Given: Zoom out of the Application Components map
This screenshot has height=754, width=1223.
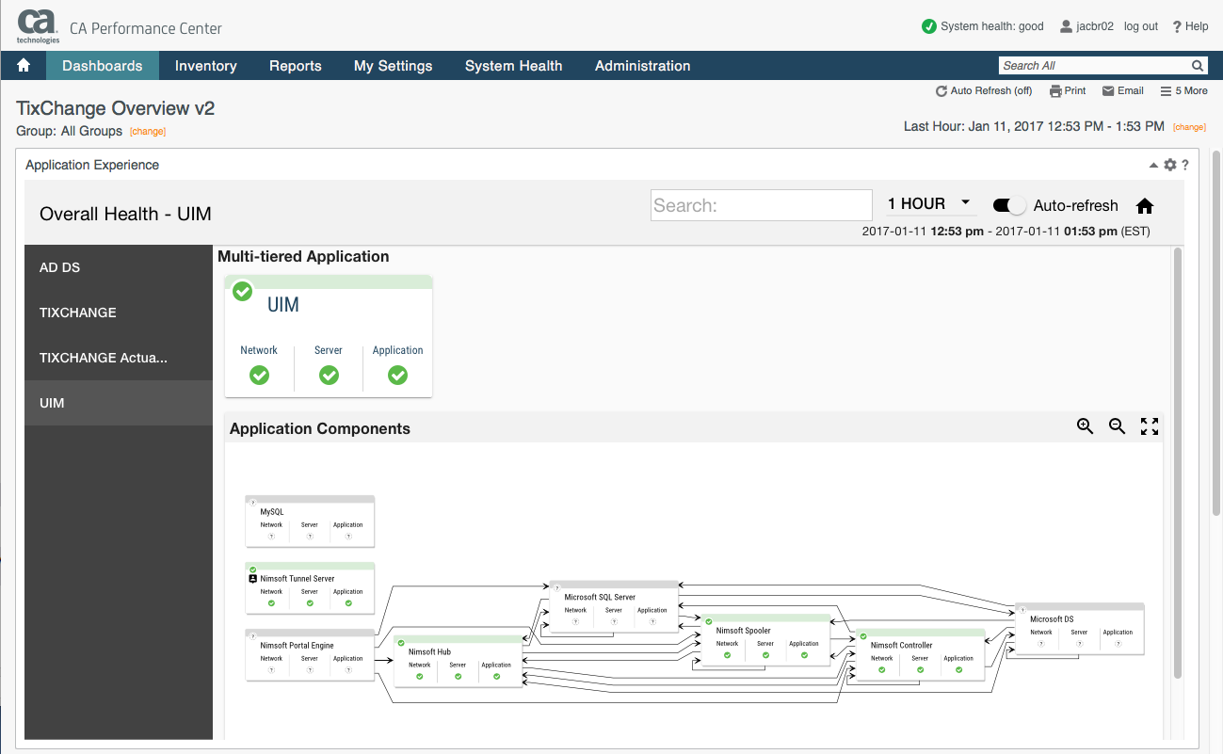Looking at the screenshot, I should coord(1117,426).
